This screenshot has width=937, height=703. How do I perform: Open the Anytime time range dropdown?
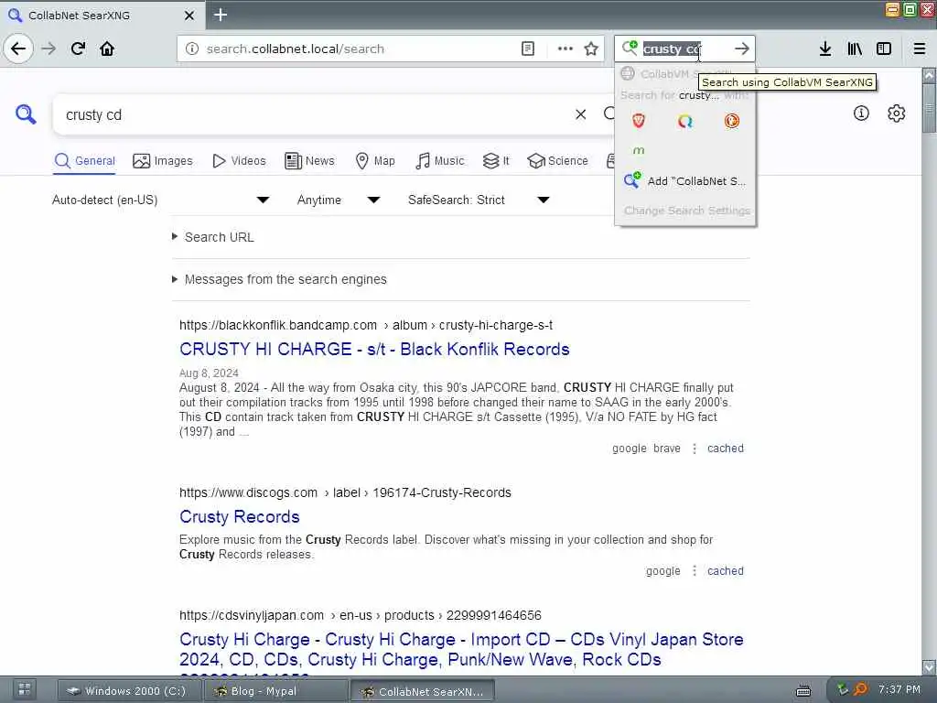coord(339,200)
